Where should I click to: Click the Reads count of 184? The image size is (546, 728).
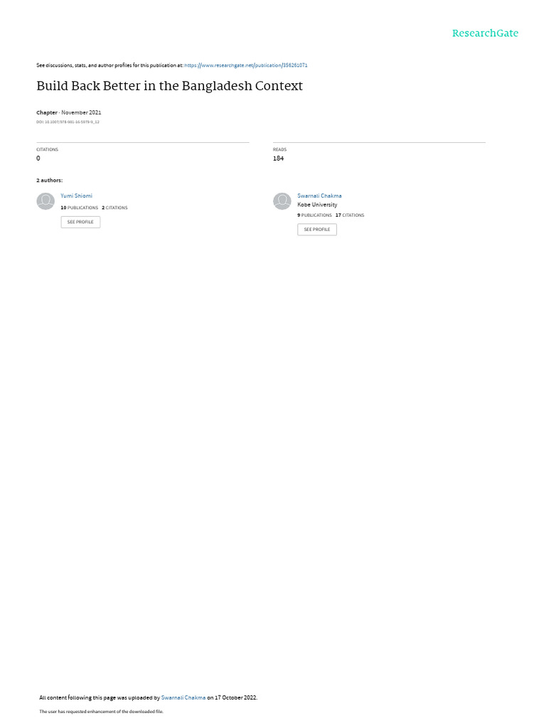click(278, 159)
